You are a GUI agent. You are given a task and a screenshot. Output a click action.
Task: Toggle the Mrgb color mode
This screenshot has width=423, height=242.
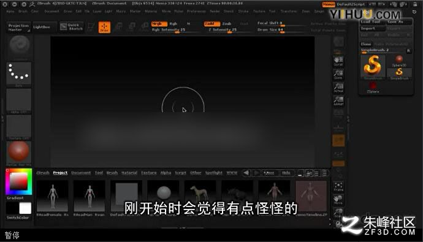(x=159, y=24)
